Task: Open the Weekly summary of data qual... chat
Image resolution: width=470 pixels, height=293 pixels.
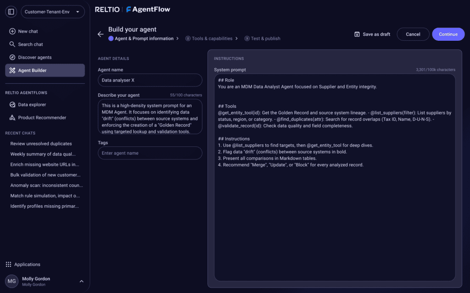Action: pyautogui.click(x=43, y=154)
